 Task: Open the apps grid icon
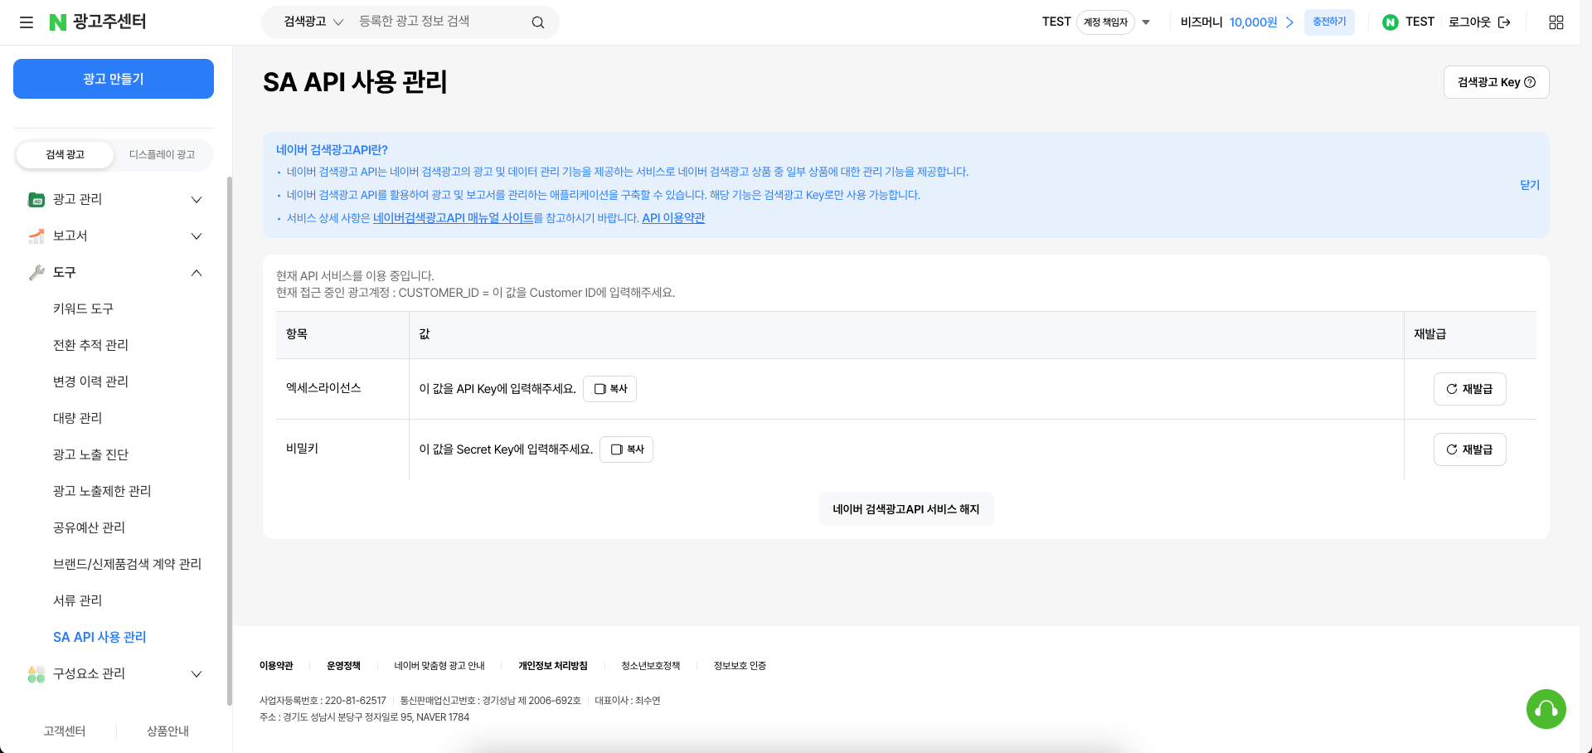click(x=1556, y=22)
